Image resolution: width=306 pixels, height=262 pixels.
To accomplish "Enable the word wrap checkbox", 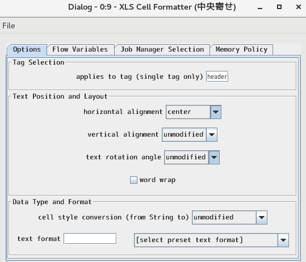I will click(133, 180).
